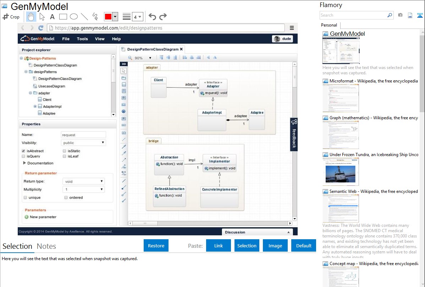This screenshot has height=287, width=425.
Task: Open the Under Frozen Tundra snapshot thumbnail
Action: [x=341, y=172]
